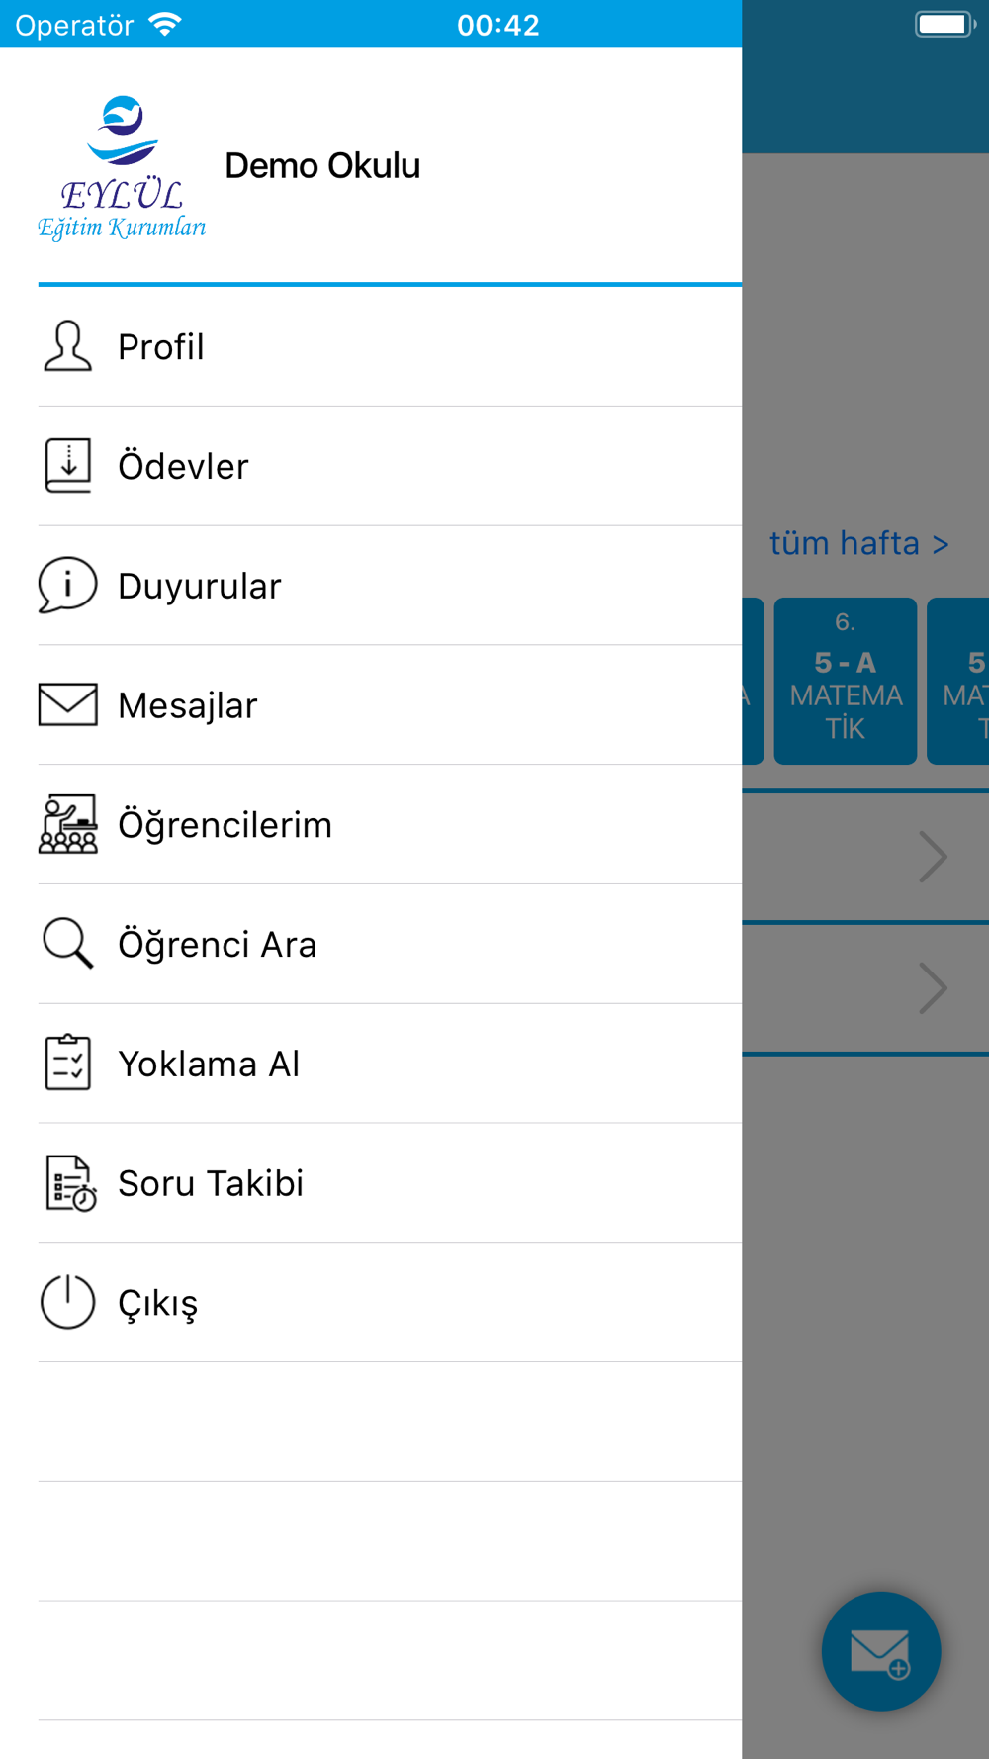This screenshot has height=1759, width=989.
Task: Select the Öğrenci Ara magnifier icon
Action: pyautogui.click(x=67, y=943)
